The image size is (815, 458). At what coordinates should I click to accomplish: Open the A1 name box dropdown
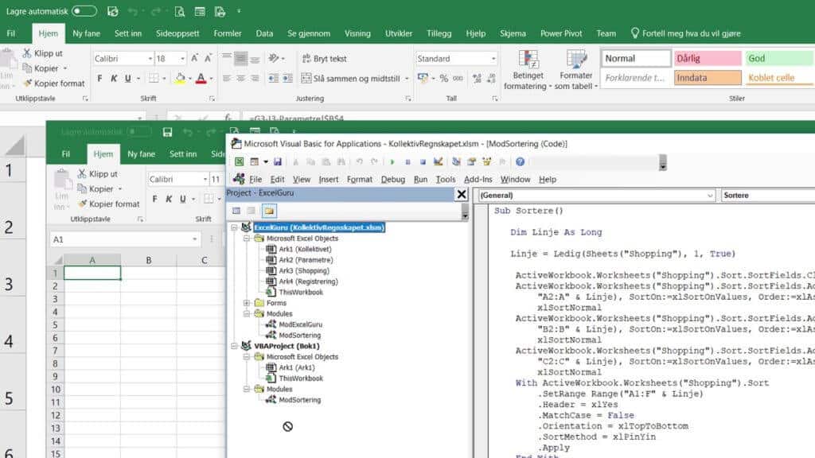[194, 239]
